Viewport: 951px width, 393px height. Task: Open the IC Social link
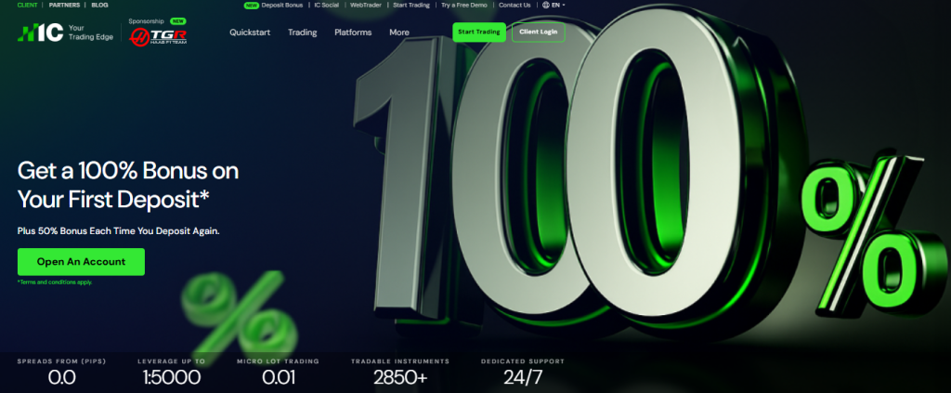coord(326,5)
